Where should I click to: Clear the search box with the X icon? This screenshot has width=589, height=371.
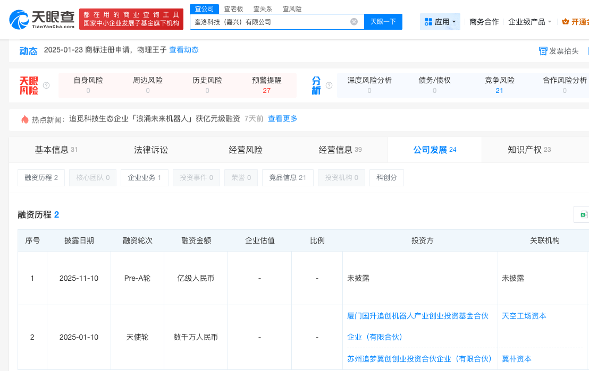pos(354,22)
